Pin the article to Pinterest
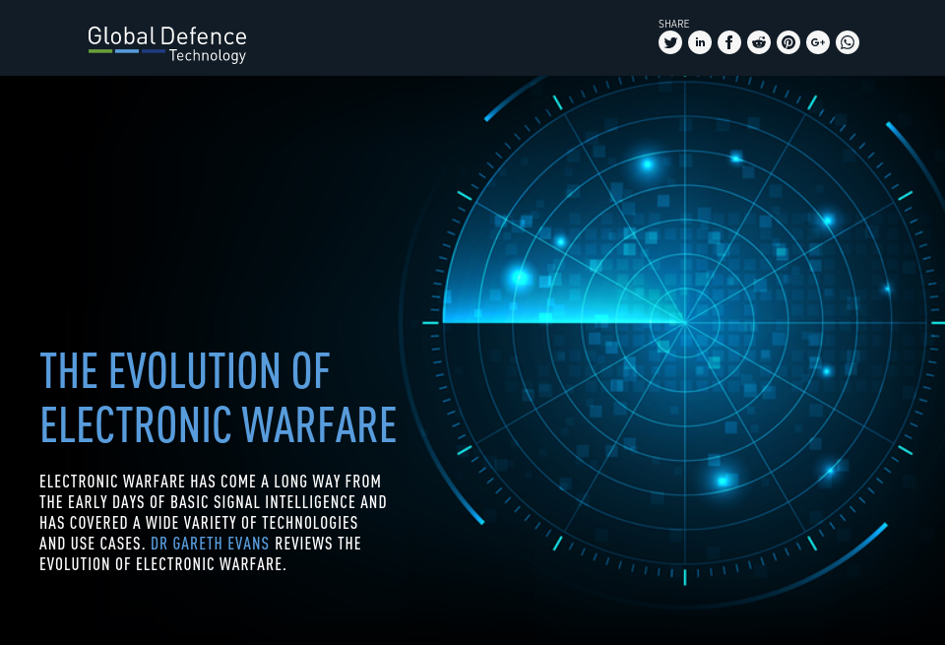The height and width of the screenshot is (645, 945). pyautogui.click(x=787, y=42)
